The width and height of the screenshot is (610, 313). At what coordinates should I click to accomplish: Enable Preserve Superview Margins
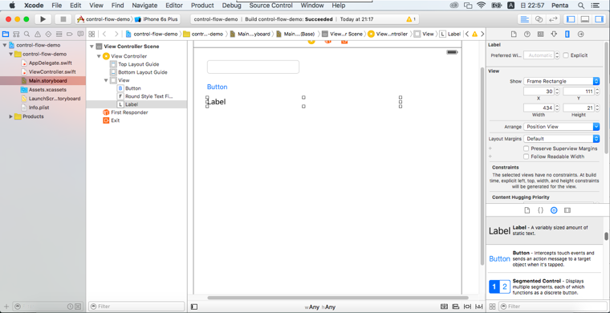click(526, 148)
